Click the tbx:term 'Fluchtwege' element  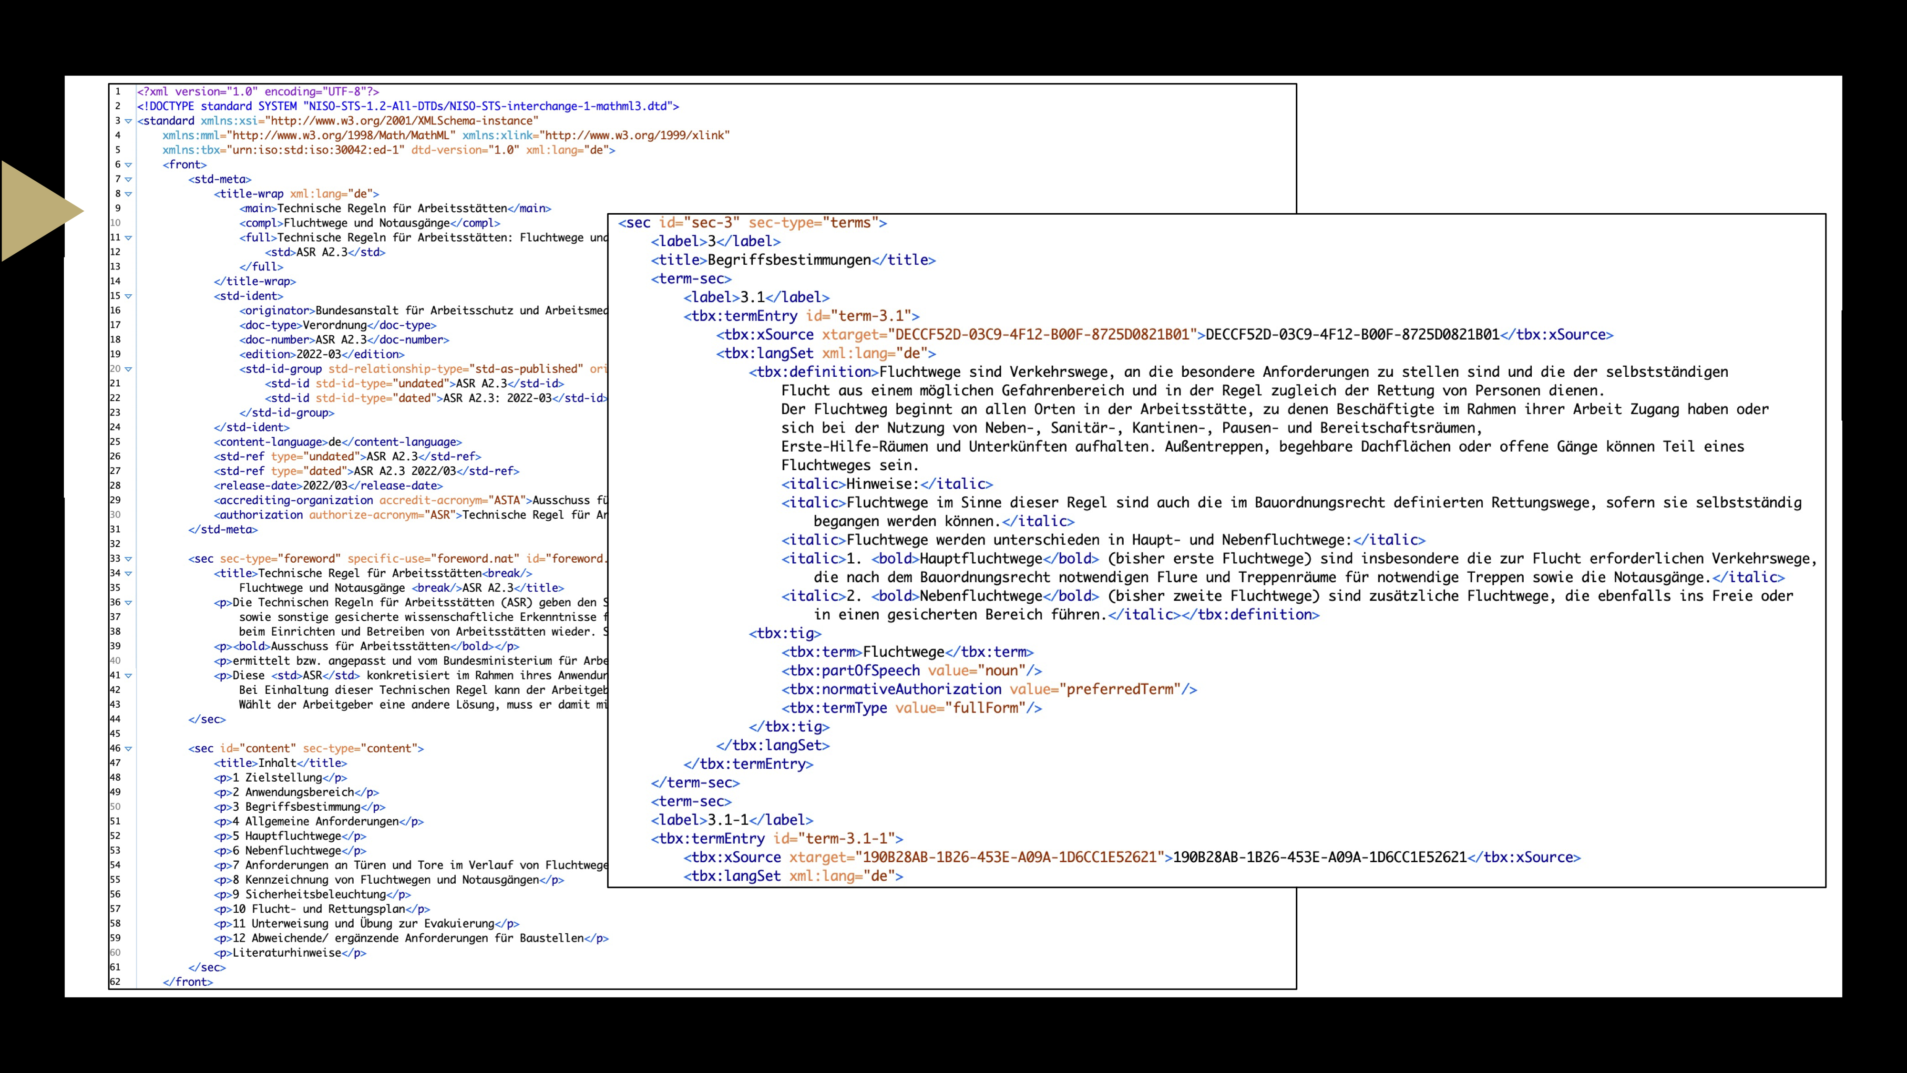pyautogui.click(x=908, y=651)
